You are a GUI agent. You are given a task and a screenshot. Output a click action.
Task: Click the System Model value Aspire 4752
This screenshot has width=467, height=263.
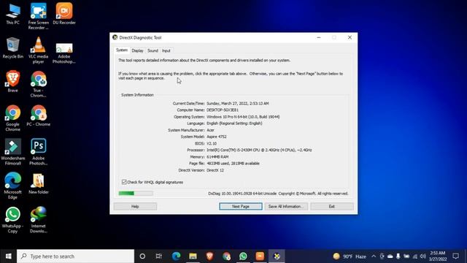[x=217, y=137]
